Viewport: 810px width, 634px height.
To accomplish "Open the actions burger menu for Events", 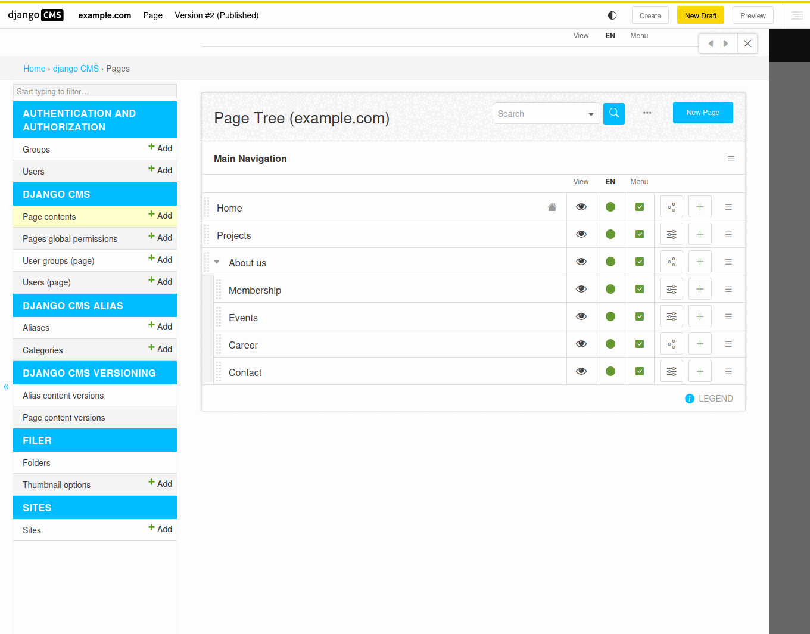I will [x=728, y=316].
